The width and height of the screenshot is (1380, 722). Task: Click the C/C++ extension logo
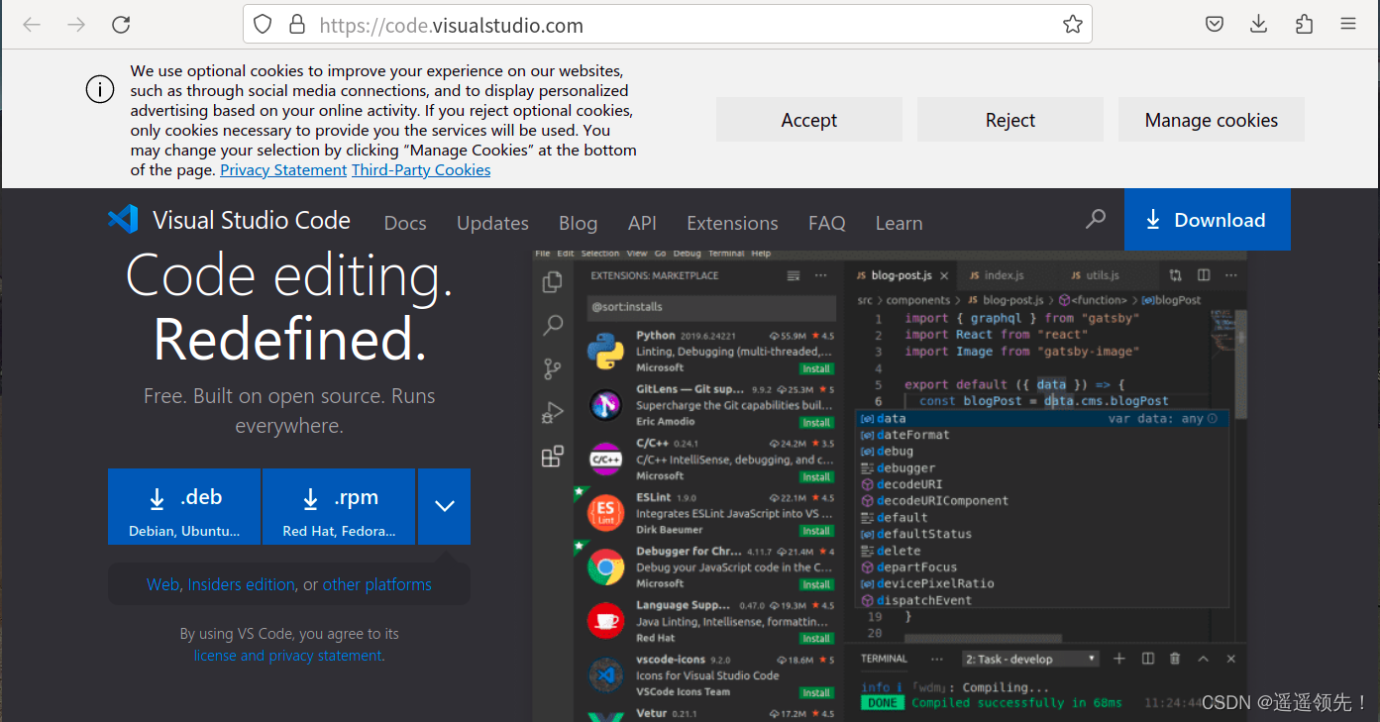pyautogui.click(x=604, y=459)
